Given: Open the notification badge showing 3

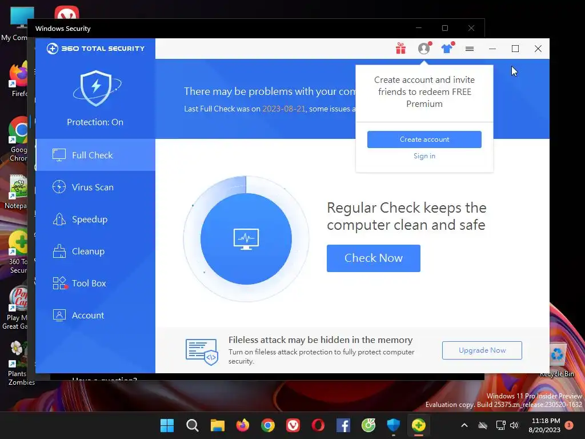Looking at the screenshot, I should point(569,425).
